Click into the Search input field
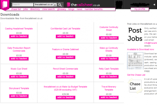 (23, 5)
